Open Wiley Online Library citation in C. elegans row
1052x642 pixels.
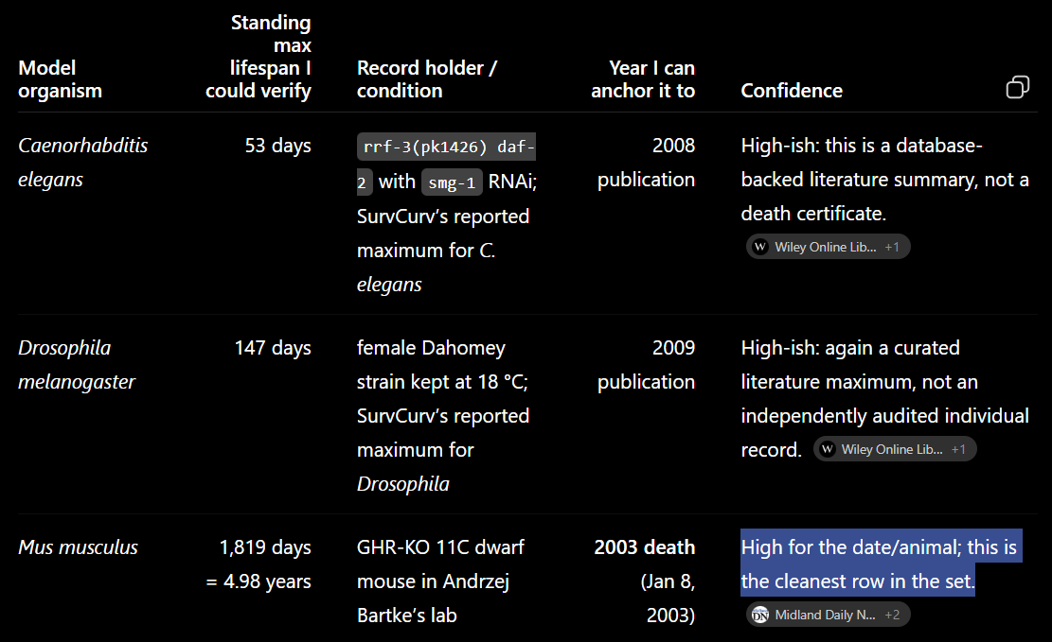[x=828, y=247]
